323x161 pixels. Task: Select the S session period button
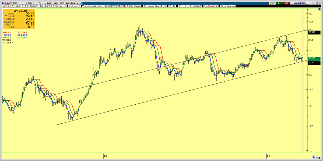[x=50, y=6]
